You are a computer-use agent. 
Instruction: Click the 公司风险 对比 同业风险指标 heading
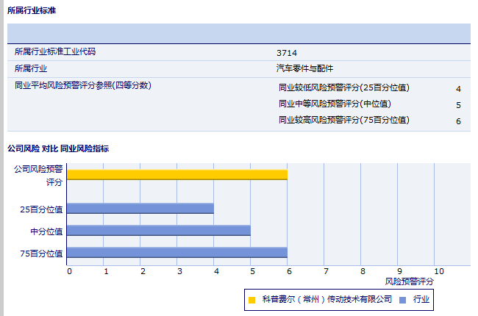[58, 148]
